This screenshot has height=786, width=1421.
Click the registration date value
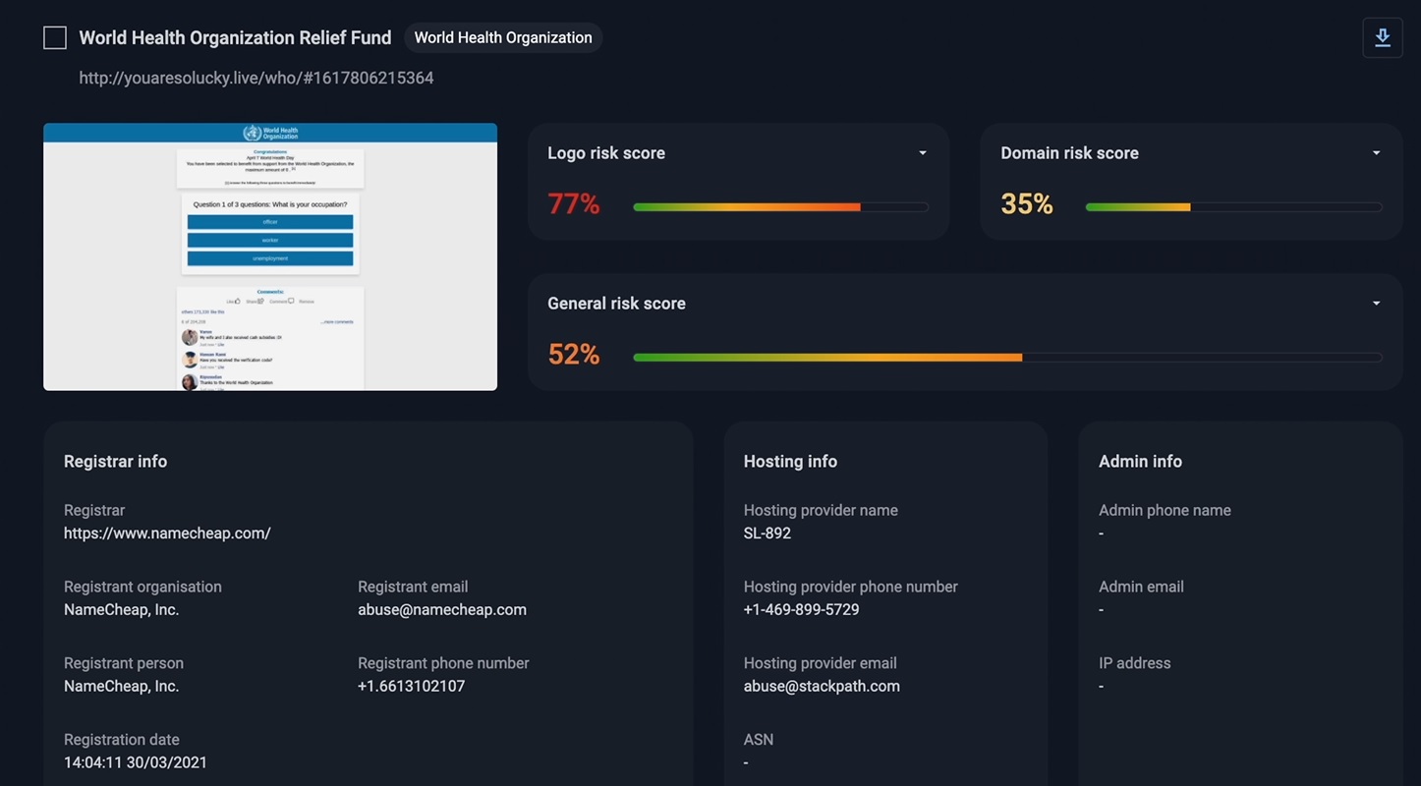(136, 763)
